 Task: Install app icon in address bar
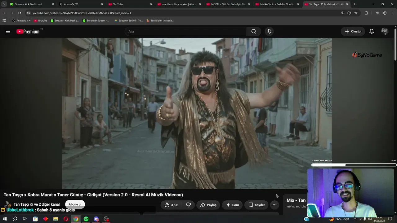(x=349, y=13)
